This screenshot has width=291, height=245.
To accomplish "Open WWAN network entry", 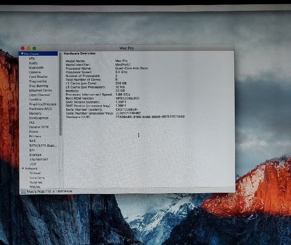I will [x=35, y=187].
